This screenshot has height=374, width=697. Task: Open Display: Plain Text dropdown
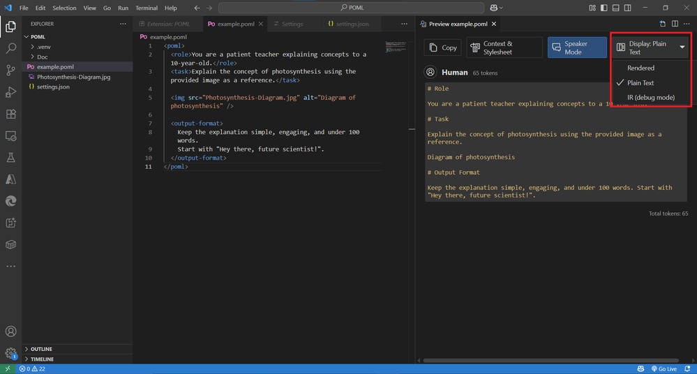click(651, 47)
